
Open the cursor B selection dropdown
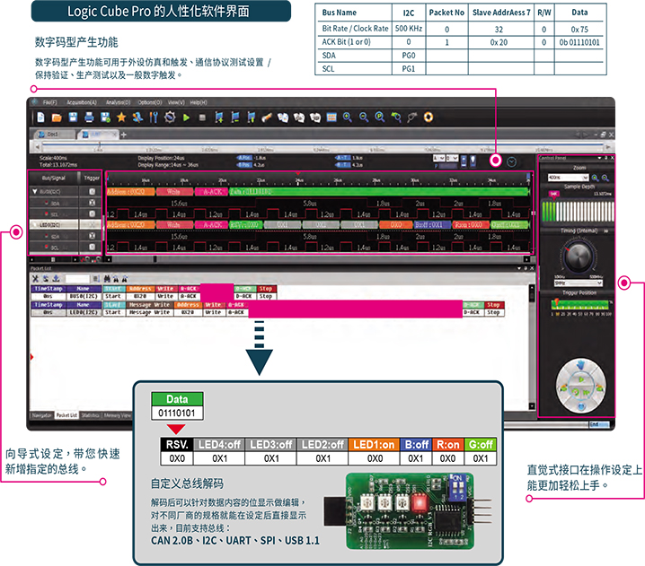[452, 158]
